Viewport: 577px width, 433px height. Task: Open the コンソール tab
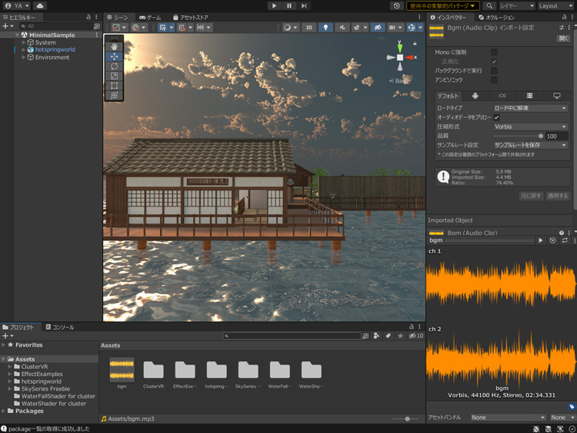click(58, 327)
